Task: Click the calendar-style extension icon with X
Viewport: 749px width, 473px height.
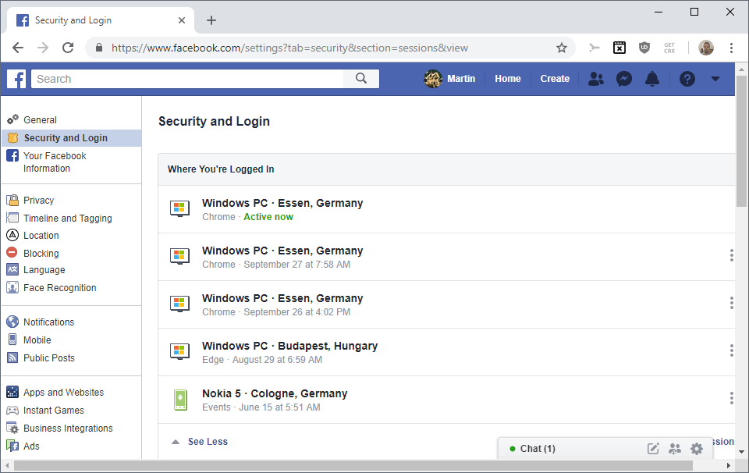Action: tap(619, 48)
